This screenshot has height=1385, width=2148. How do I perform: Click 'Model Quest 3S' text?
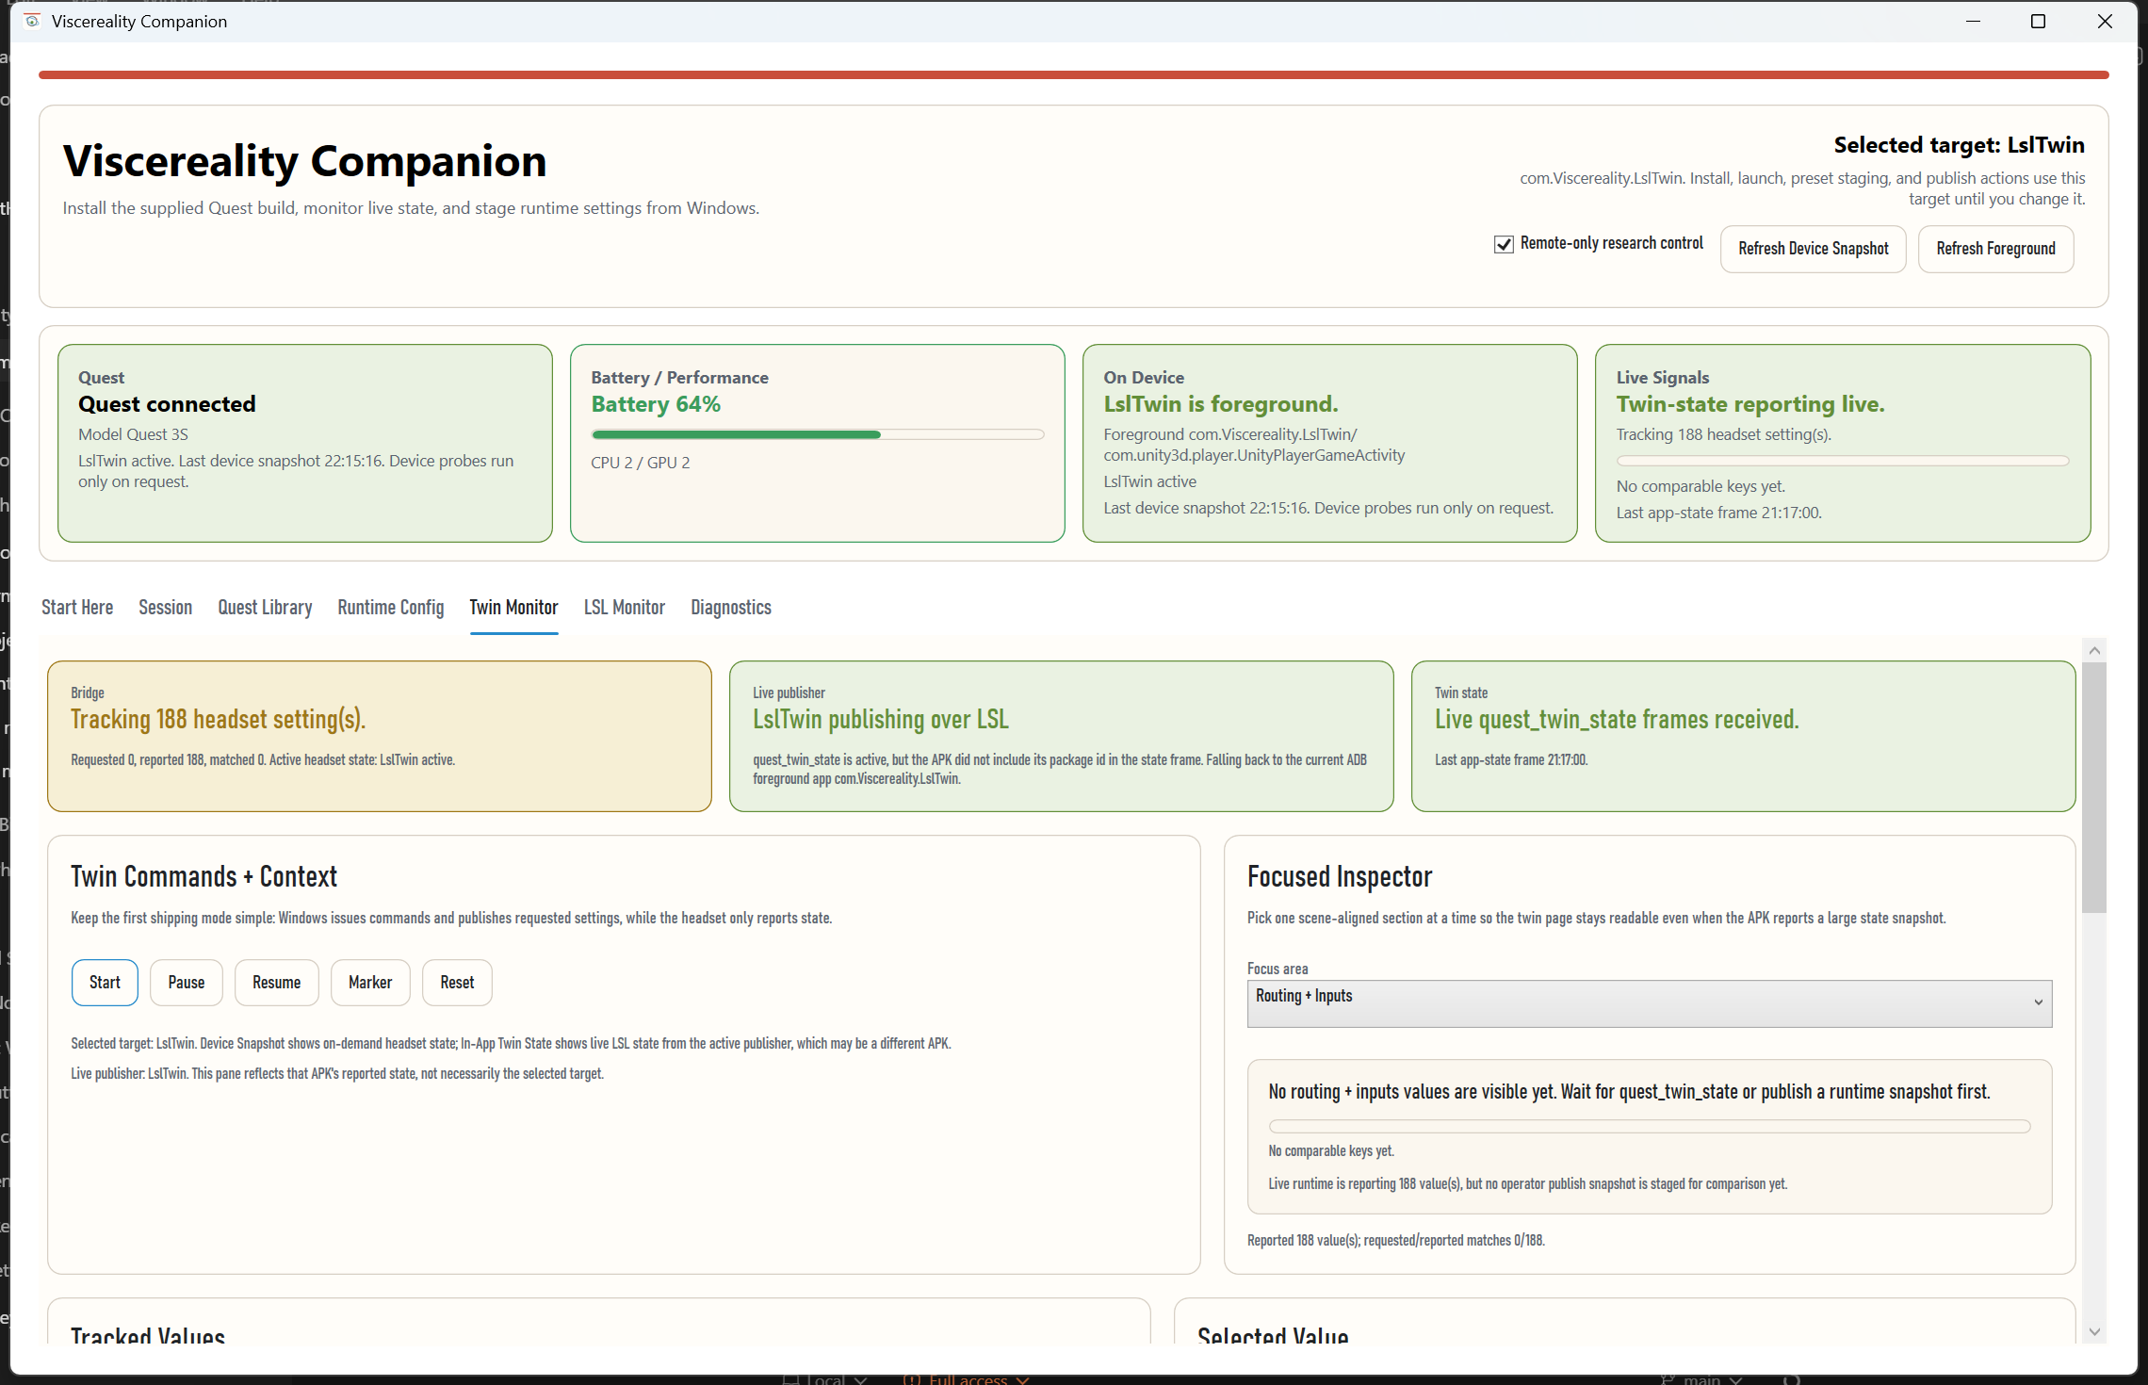pyautogui.click(x=133, y=434)
